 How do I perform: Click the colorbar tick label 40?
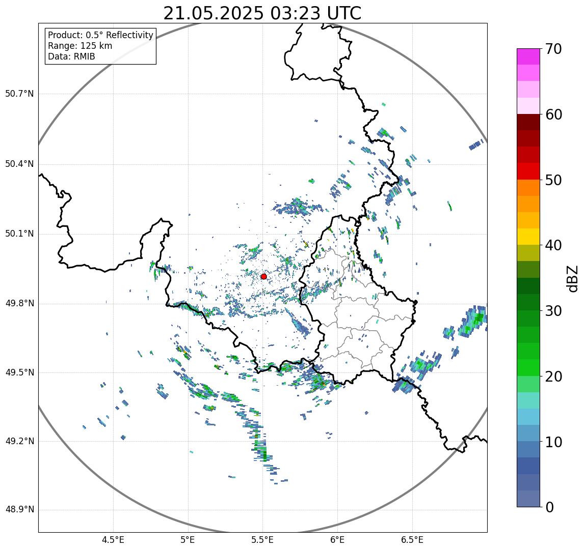coord(553,246)
